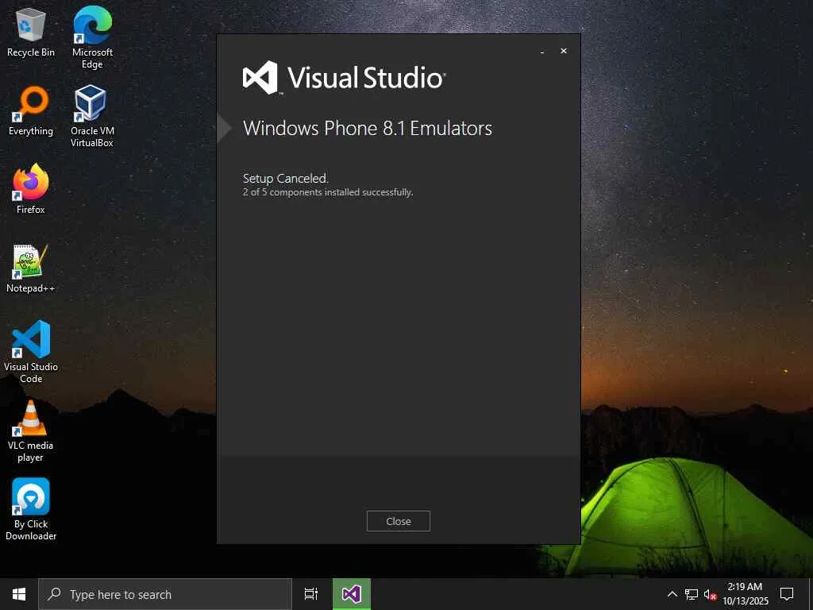
Task: Click '2 of 5 components installed successfully.' text
Action: (328, 192)
